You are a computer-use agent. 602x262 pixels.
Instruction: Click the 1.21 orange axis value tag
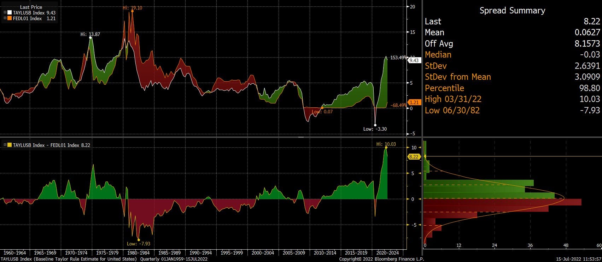tap(414, 102)
